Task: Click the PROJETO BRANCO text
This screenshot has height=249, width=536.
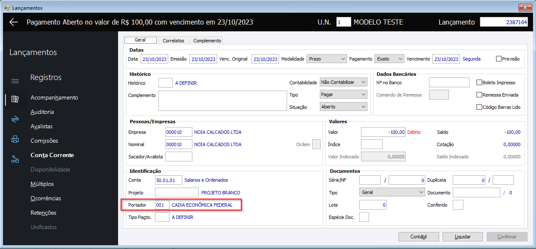Action: (221, 193)
